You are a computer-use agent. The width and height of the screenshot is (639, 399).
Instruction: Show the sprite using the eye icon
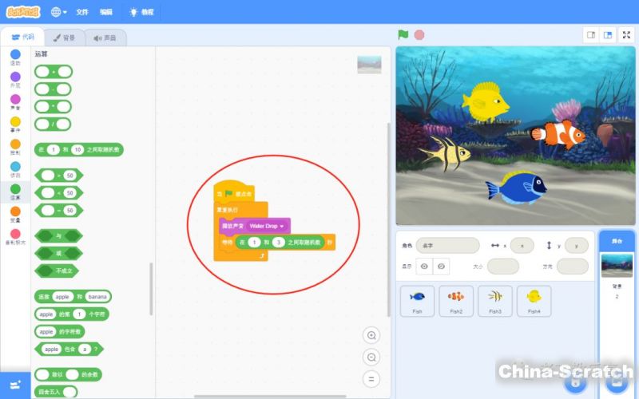424,266
